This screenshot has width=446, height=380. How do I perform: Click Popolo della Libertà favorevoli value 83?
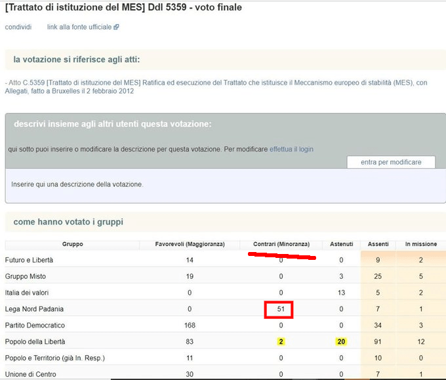190,341
